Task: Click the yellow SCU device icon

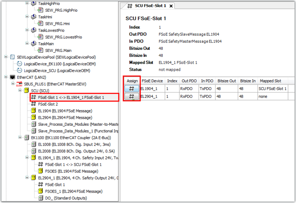Action: tap(26, 90)
